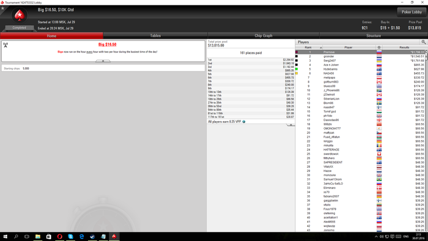Click the star favorite icon in header
The width and height of the screenshot is (428, 241).
(x=2, y=8)
